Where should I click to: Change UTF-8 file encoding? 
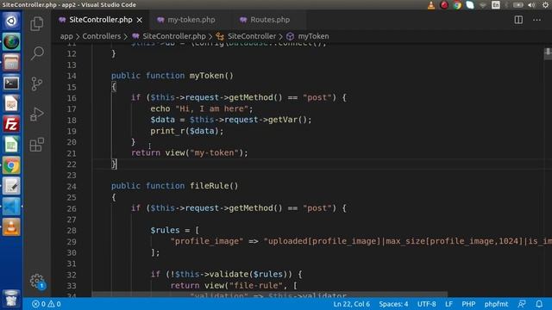coord(426,304)
